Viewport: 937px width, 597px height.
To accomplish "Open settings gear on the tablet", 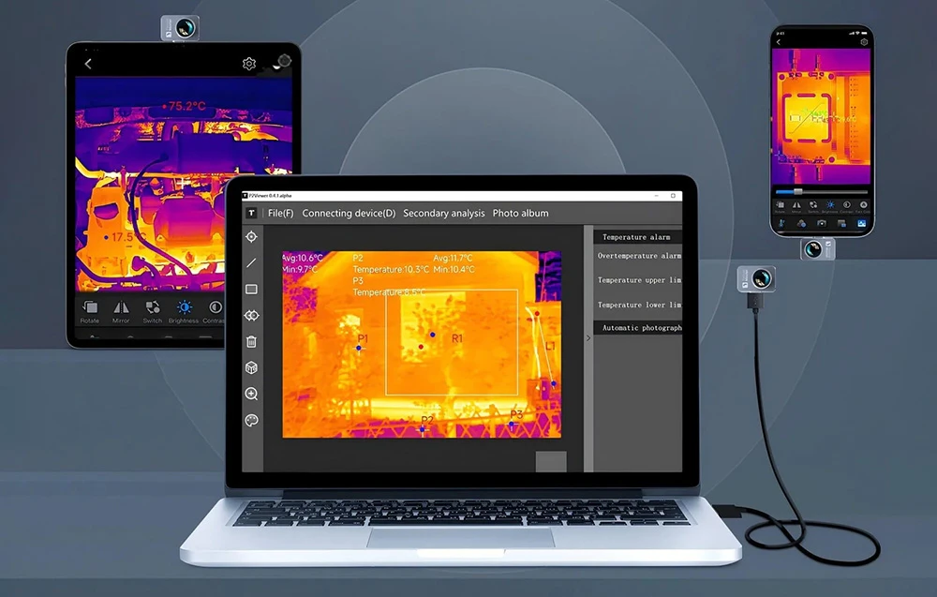I will click(x=249, y=64).
